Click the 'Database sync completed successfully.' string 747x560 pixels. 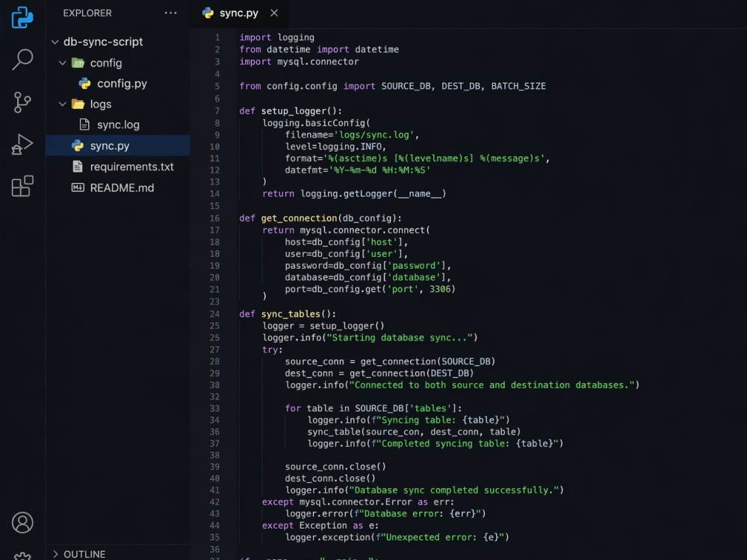454,490
